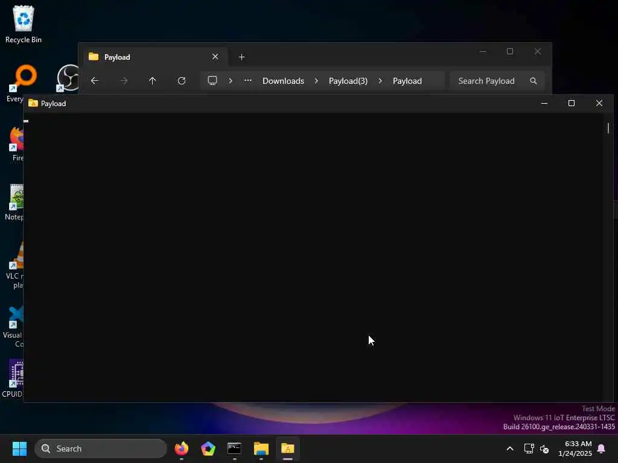
Task: Select Payload(3) in the breadcrumb path
Action: (348, 81)
